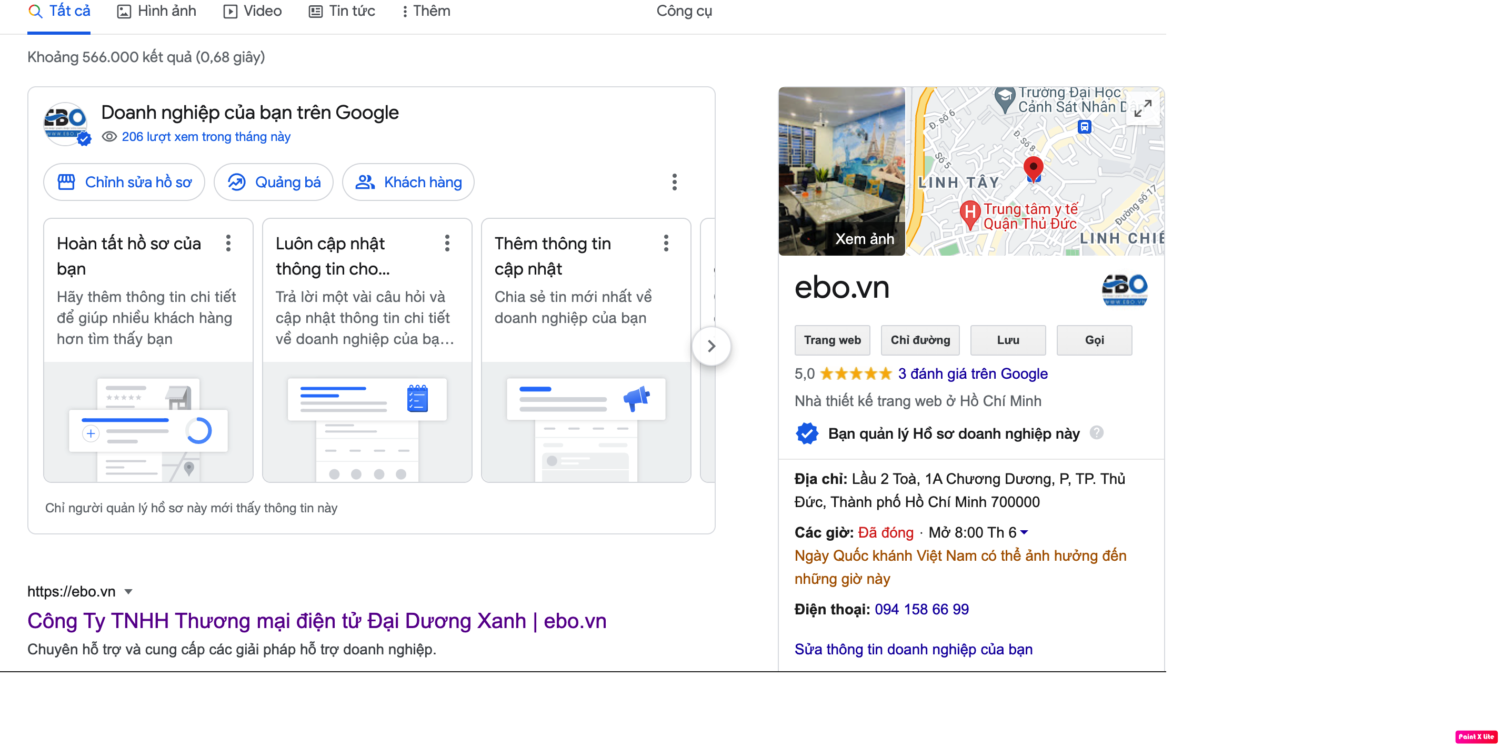Image resolution: width=1503 pixels, height=748 pixels.
Task: Click the eye views icon
Action: tap(109, 137)
